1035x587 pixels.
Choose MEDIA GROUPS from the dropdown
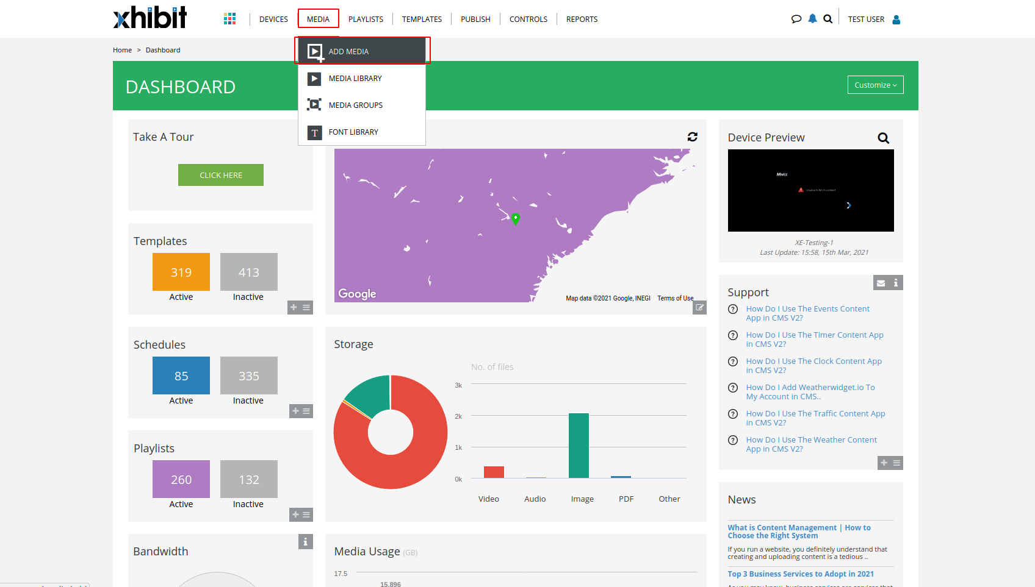point(362,105)
